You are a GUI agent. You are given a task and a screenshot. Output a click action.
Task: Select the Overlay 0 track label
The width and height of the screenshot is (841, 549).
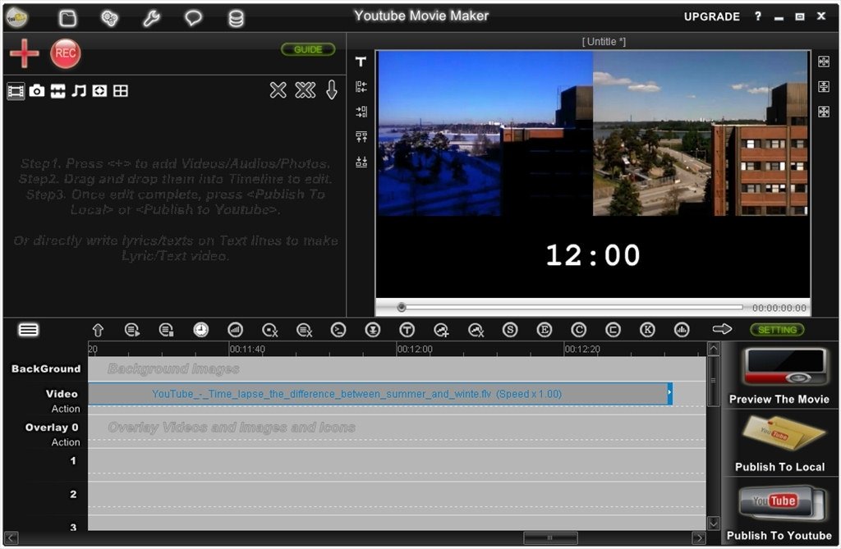point(52,428)
